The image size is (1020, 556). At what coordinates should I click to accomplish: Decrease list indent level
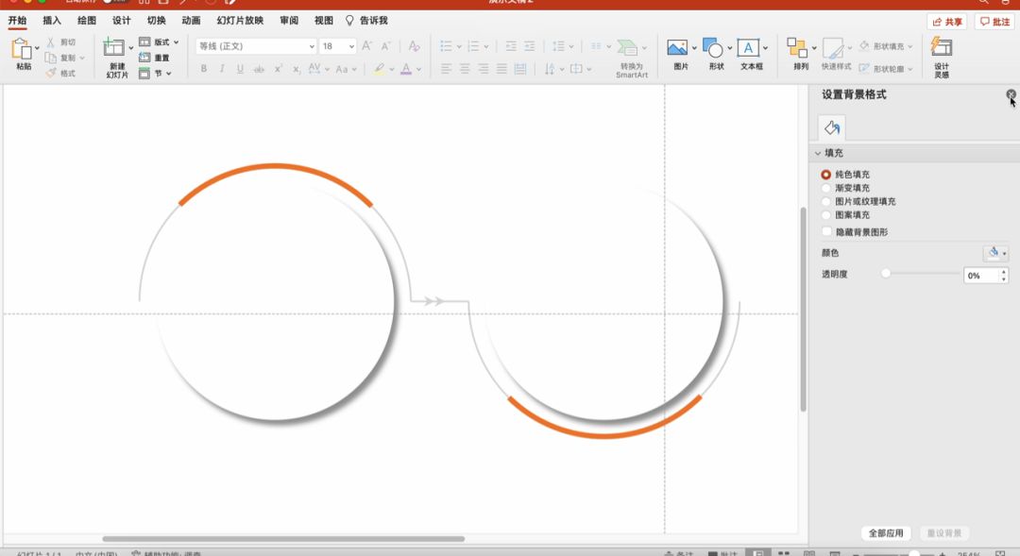click(x=511, y=46)
